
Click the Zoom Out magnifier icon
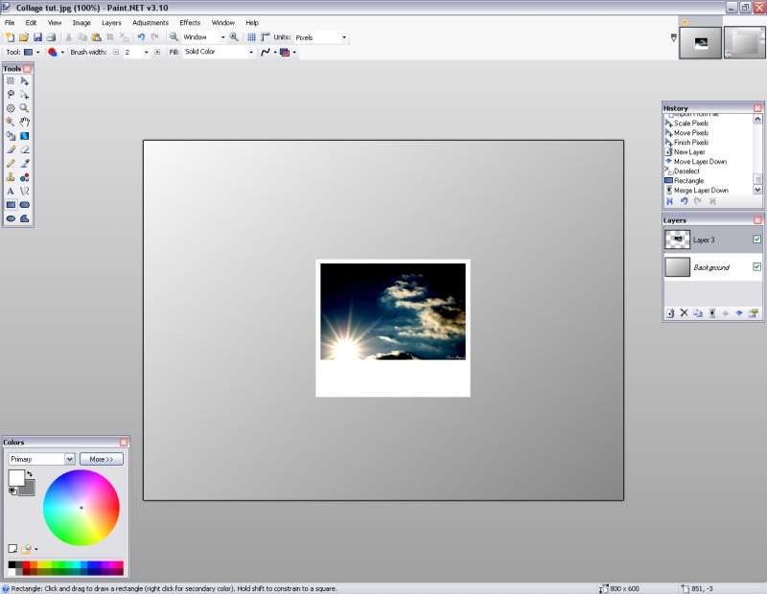[x=174, y=37]
